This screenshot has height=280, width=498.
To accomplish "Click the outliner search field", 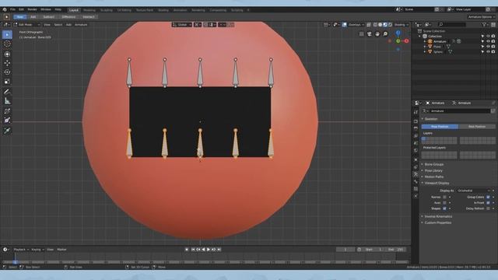I will pos(452,24).
